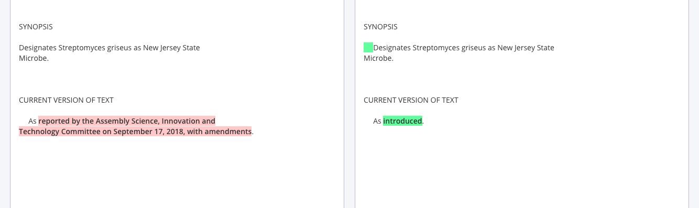The height and width of the screenshot is (208, 699).
Task: Click the period after 'introduced' in right pane
Action: [x=423, y=121]
